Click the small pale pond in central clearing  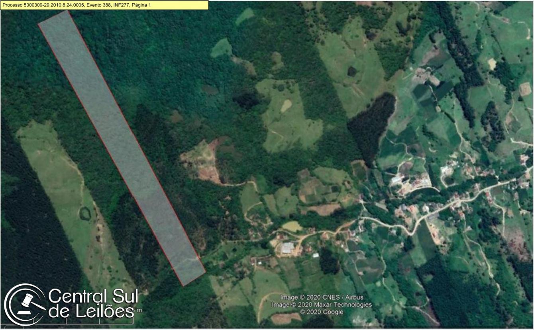(286, 106)
